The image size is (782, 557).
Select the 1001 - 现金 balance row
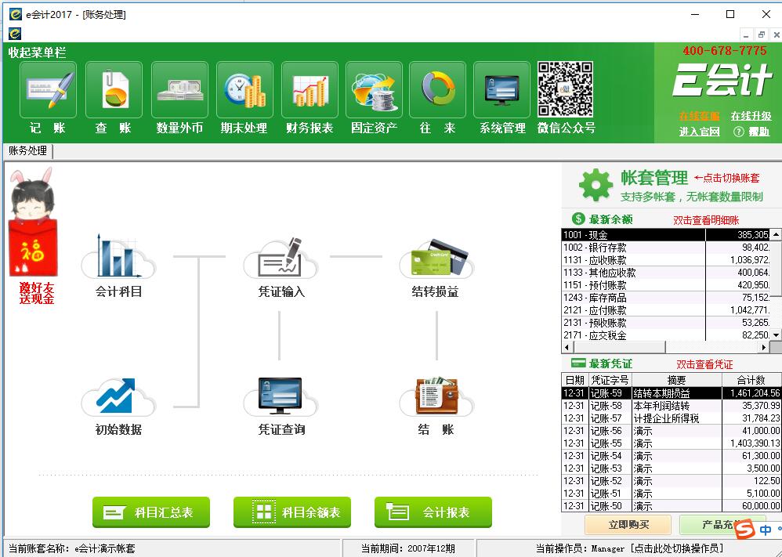(x=666, y=235)
